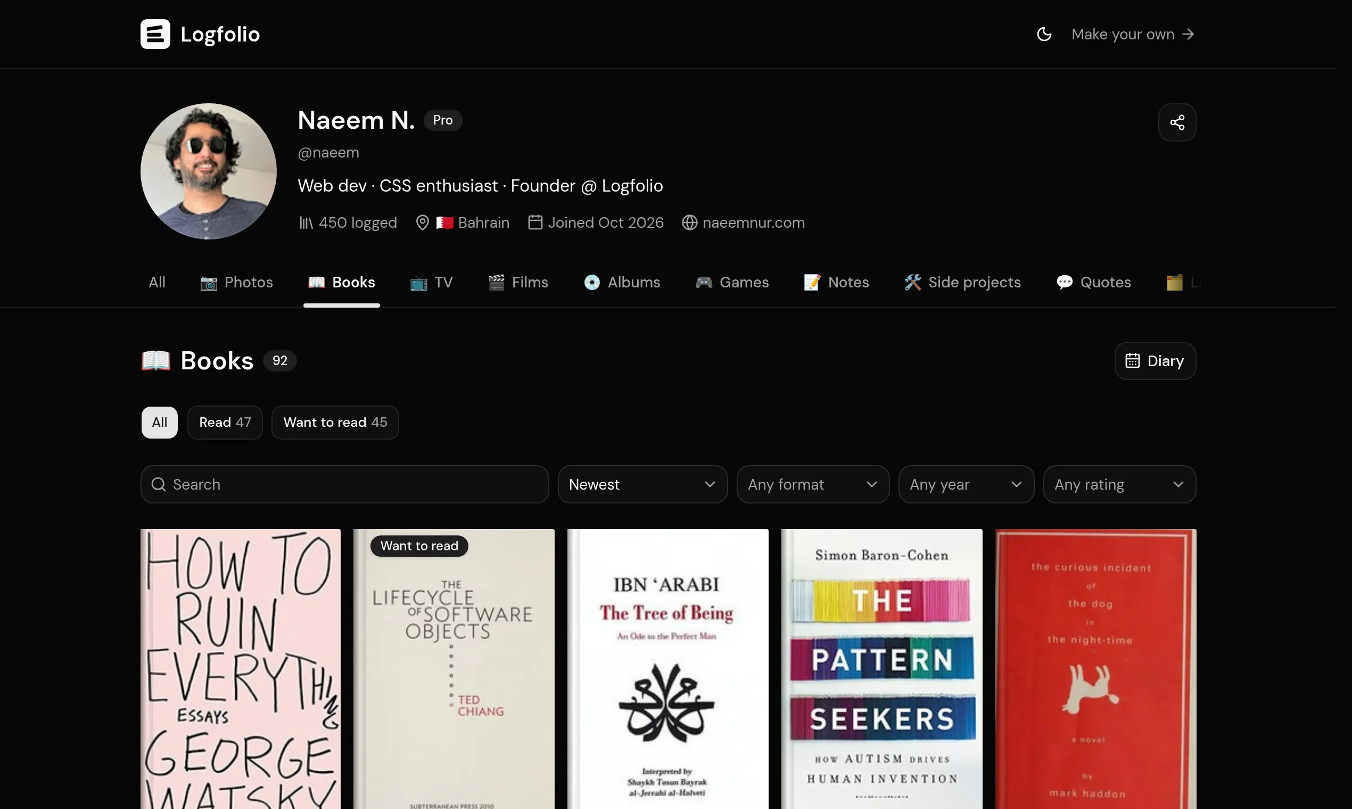Image resolution: width=1352 pixels, height=809 pixels.
Task: Expand the Any rating dropdown
Action: pyautogui.click(x=1119, y=484)
